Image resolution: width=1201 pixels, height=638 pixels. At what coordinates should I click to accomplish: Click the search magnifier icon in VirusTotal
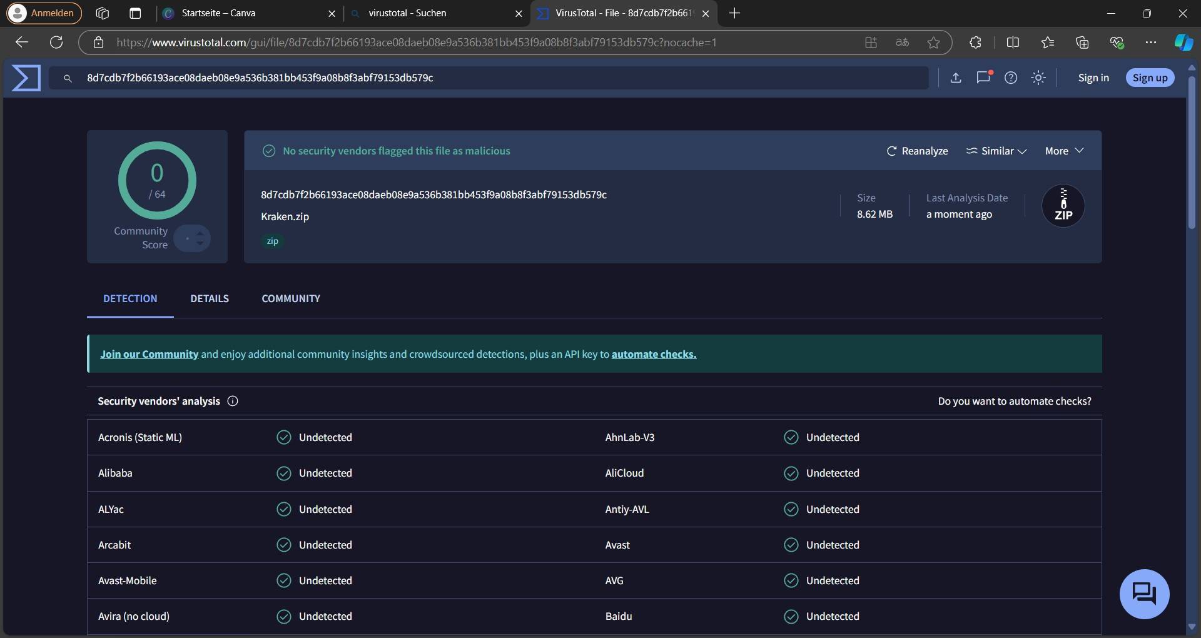pos(68,78)
